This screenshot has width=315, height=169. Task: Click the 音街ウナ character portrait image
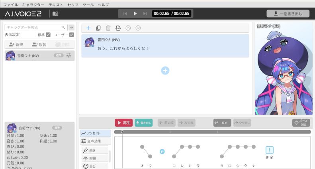pyautogui.click(x=284, y=69)
